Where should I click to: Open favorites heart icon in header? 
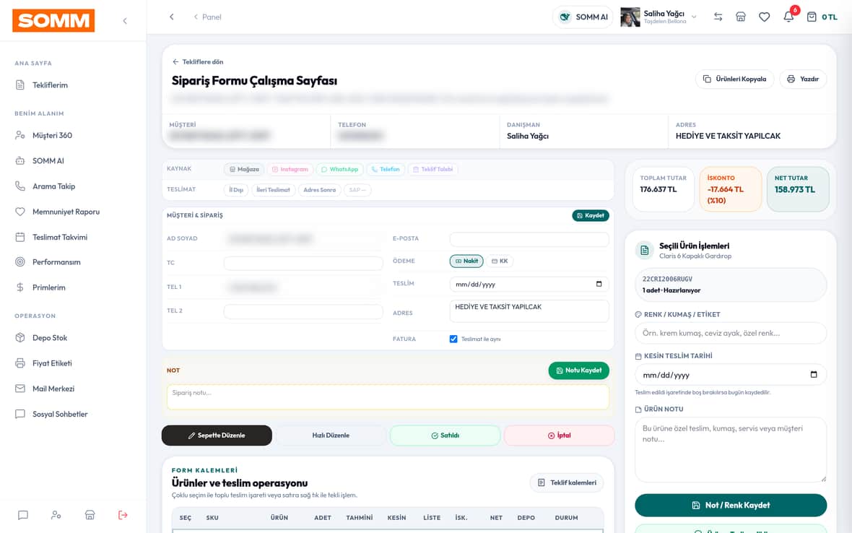point(764,17)
